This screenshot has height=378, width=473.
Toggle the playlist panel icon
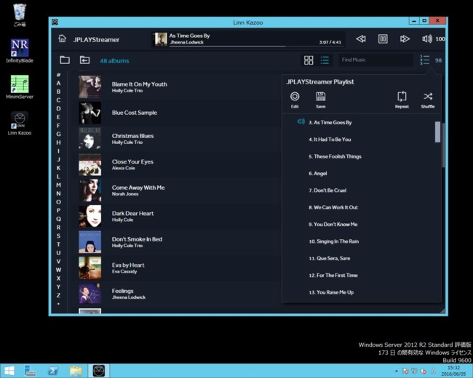click(425, 60)
